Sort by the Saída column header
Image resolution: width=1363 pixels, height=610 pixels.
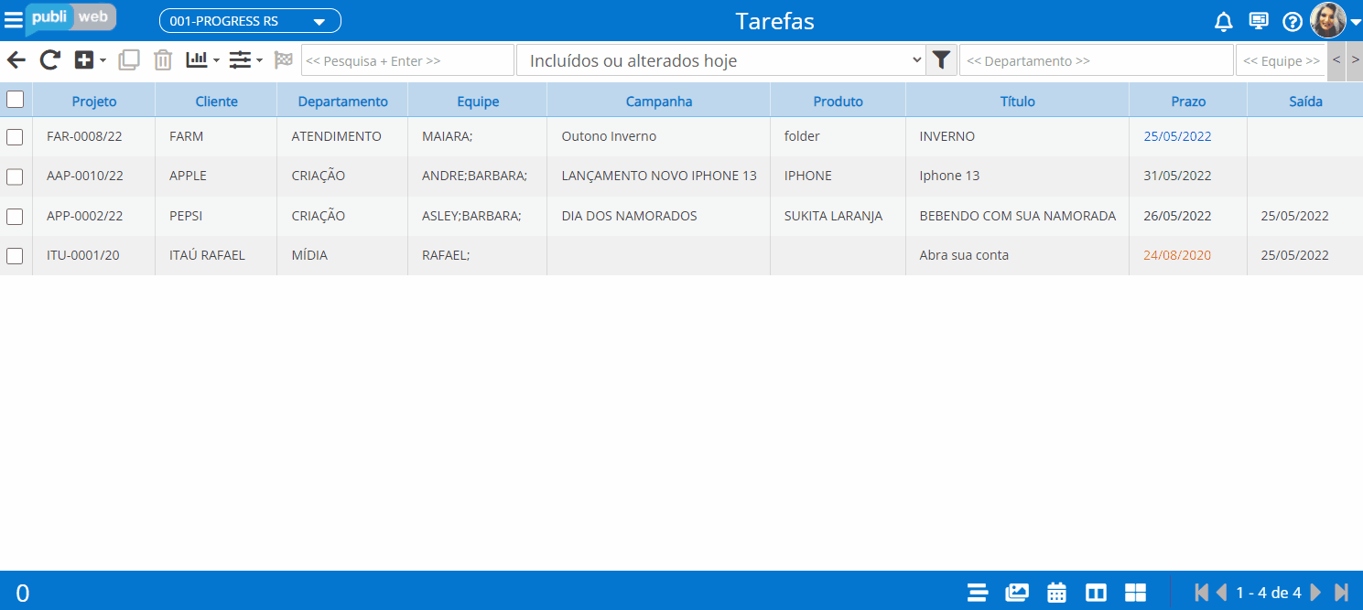pos(1305,102)
